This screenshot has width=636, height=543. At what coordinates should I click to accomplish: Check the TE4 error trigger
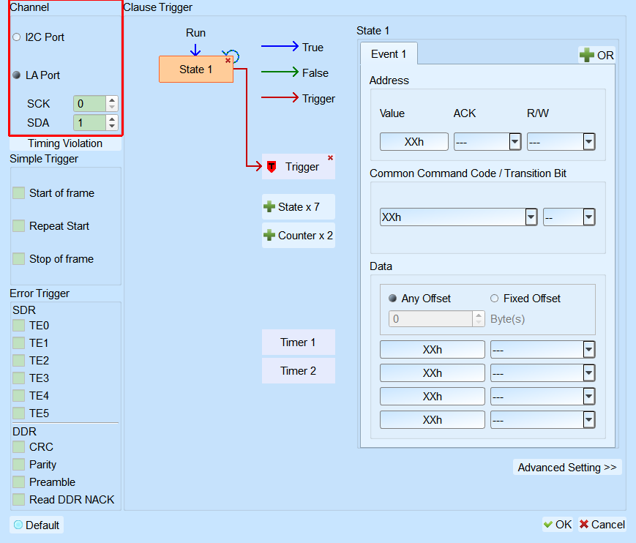[x=18, y=395]
